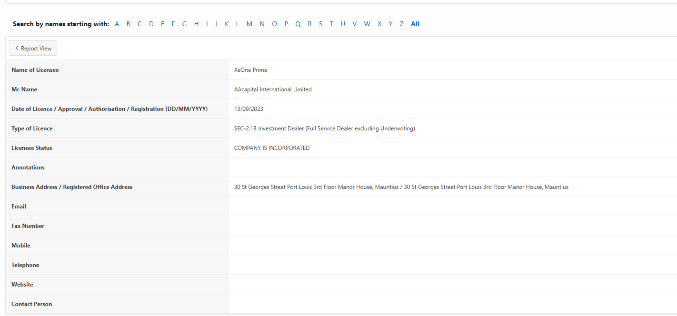Click the Website label
Viewport: 677px width, 316px height.
[x=22, y=285]
